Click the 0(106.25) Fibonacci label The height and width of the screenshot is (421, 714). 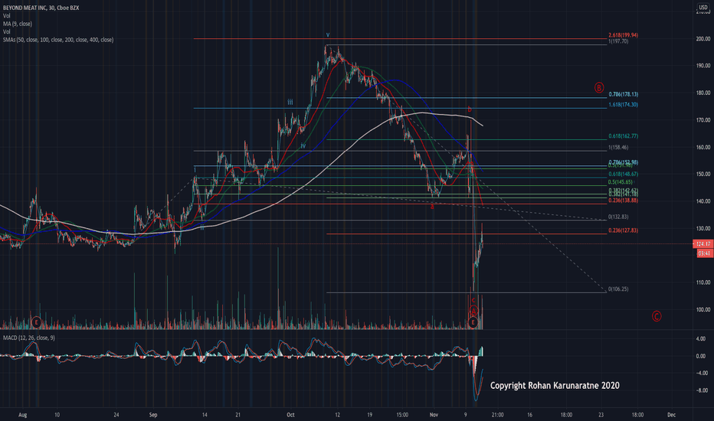[618, 289]
